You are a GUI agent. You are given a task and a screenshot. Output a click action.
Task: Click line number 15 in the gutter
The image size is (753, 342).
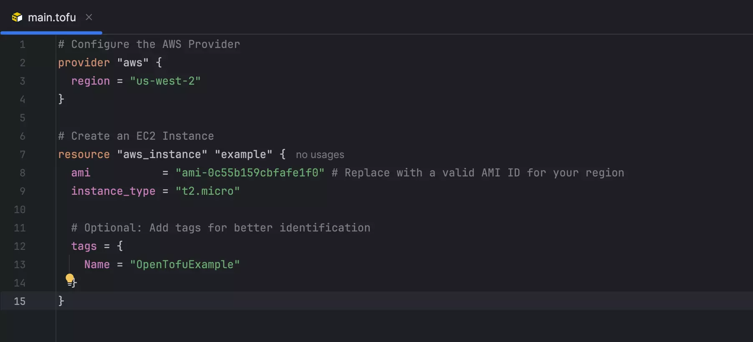click(x=20, y=301)
